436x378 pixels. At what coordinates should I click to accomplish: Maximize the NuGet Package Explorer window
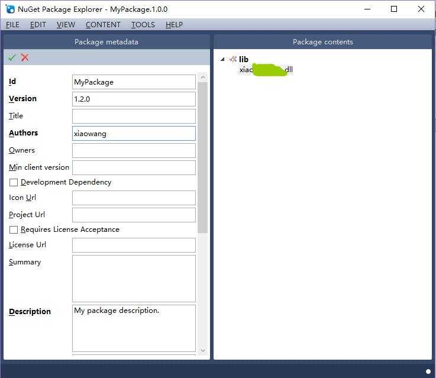(x=394, y=9)
